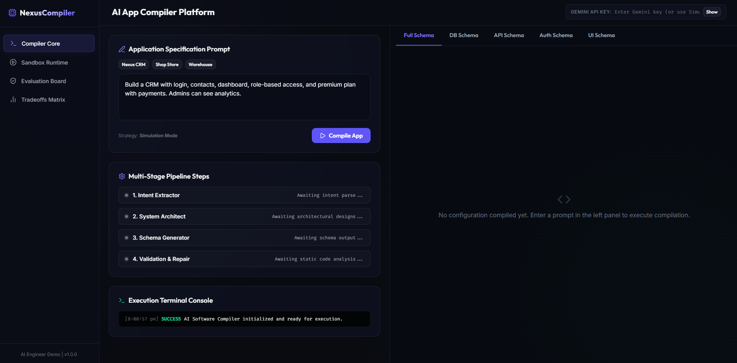
Task: Click the prompt icon beside Execution Terminal Console
Action: [x=122, y=300]
